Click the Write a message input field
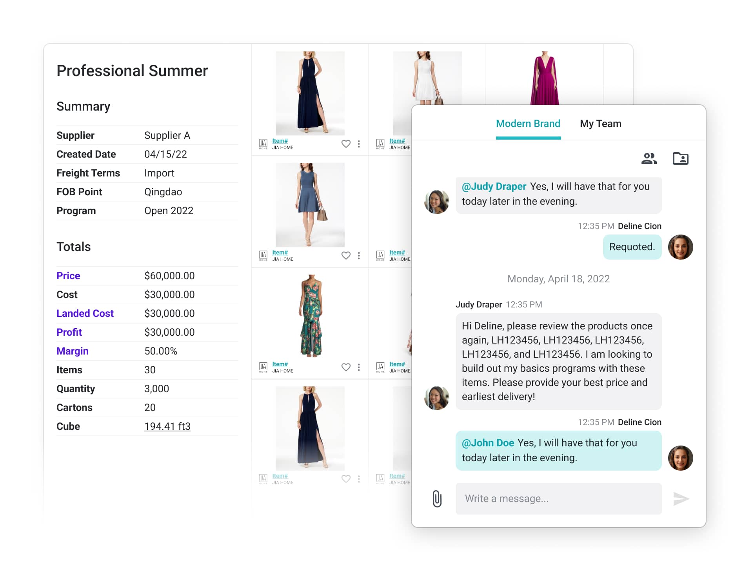 coord(558,498)
